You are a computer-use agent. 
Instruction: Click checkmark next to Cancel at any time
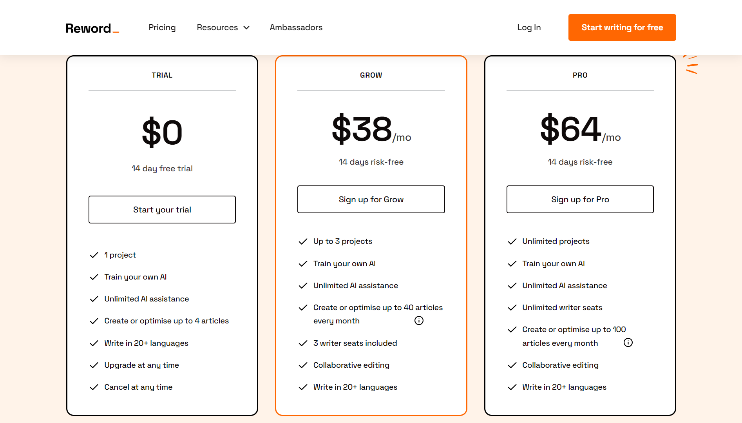(94, 387)
